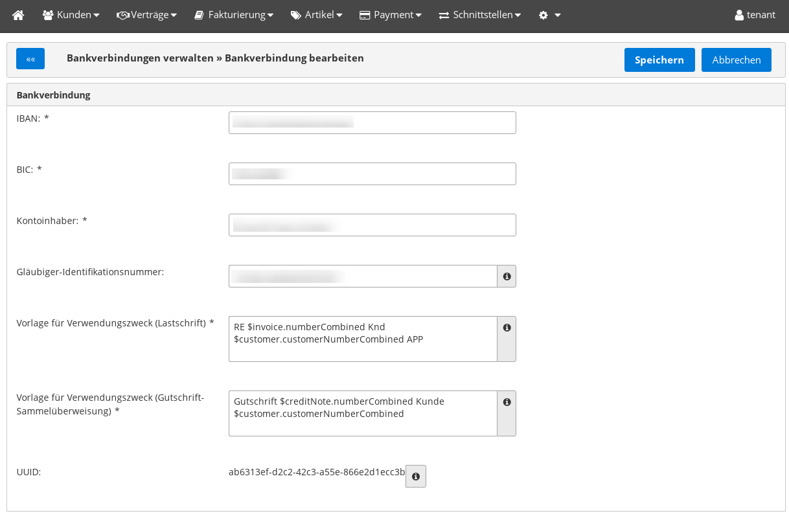Click info icon beside Gläubiger-Identifikationsnummer field
The image size is (789, 518).
(x=507, y=276)
